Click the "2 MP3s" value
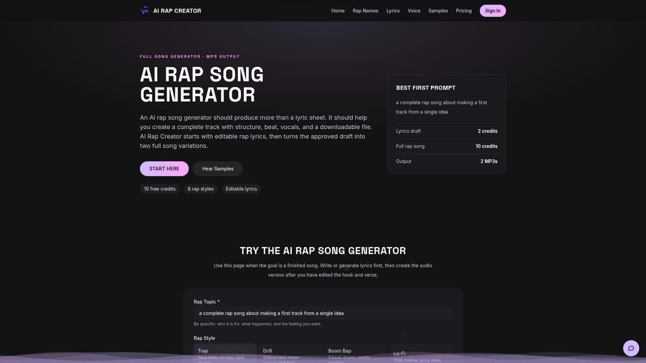This screenshot has height=363, width=646. (489, 161)
